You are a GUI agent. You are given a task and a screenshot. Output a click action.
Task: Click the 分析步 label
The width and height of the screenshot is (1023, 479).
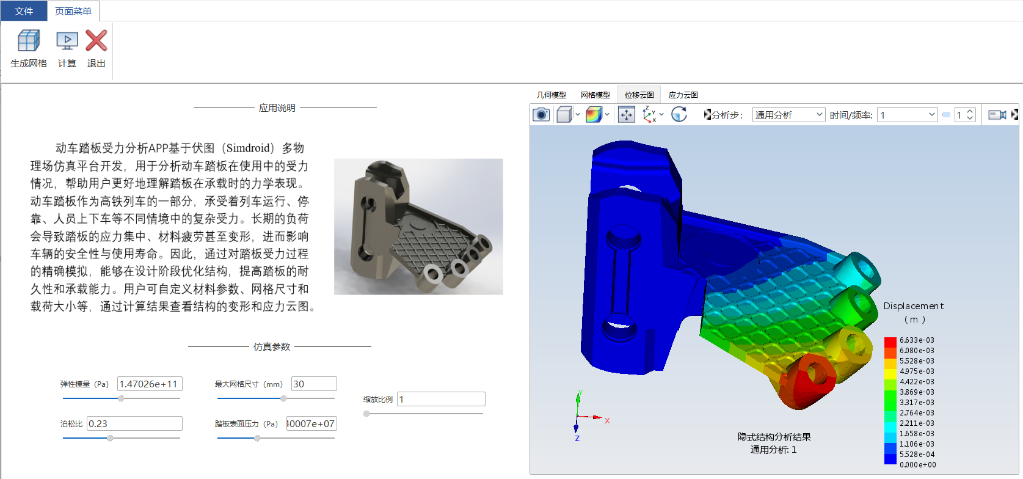[x=727, y=115]
